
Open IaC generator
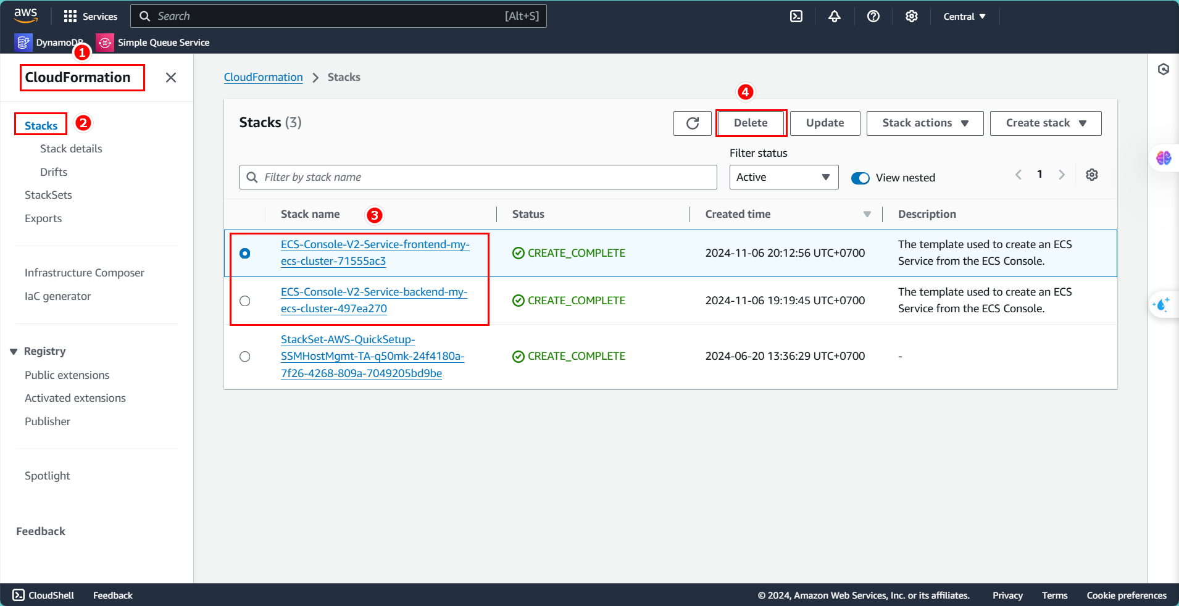[58, 296]
